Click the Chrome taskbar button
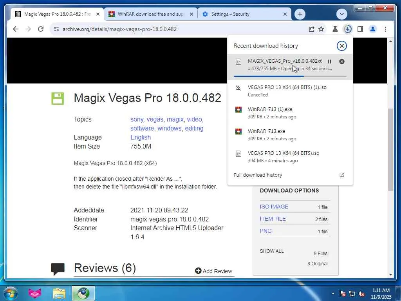Screen dimensions: 401x301 click(x=83, y=293)
